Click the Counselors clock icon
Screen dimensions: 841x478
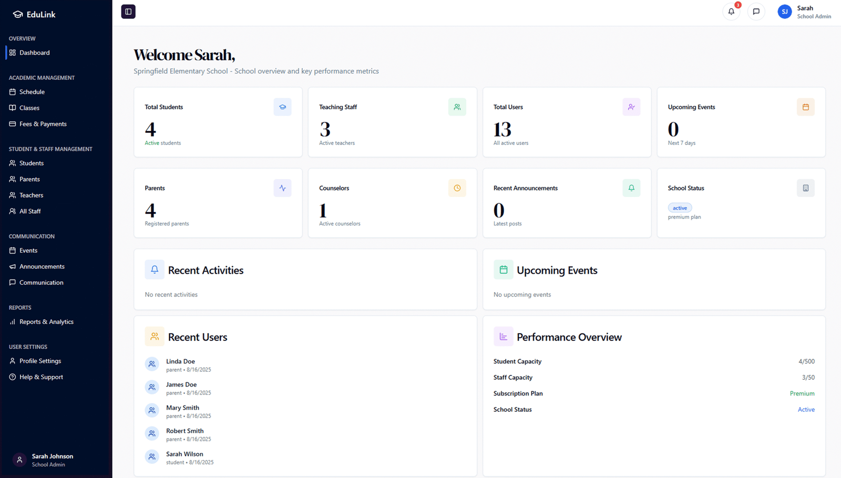[457, 188]
